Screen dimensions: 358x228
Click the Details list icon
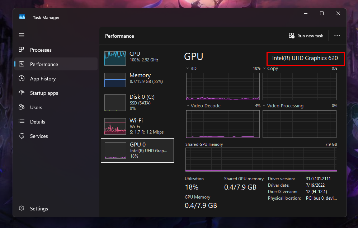pos(22,121)
